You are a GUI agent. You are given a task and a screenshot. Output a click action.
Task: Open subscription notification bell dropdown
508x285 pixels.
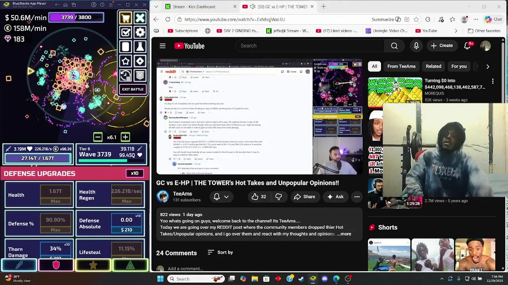pos(221,197)
